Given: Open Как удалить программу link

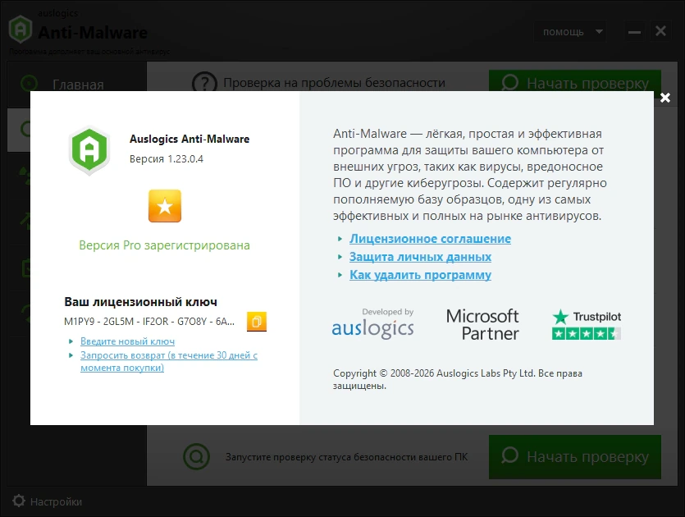Looking at the screenshot, I should (x=420, y=275).
